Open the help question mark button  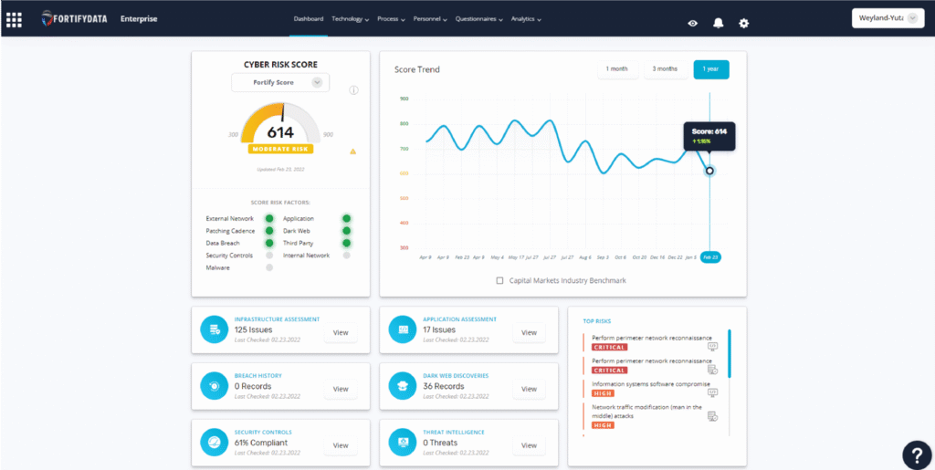point(916,453)
